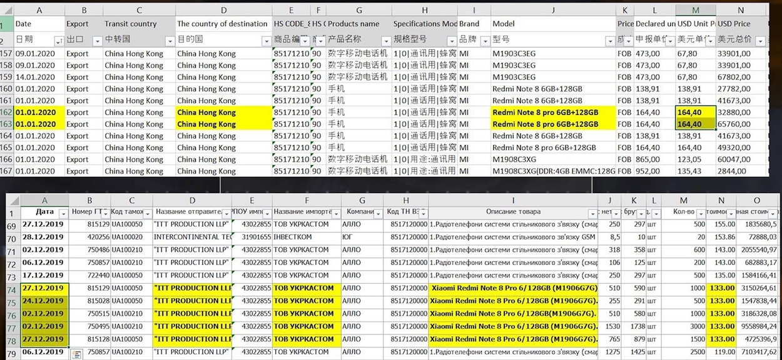
Task: Select the 72888,03 total value cell
Action: 757,237
